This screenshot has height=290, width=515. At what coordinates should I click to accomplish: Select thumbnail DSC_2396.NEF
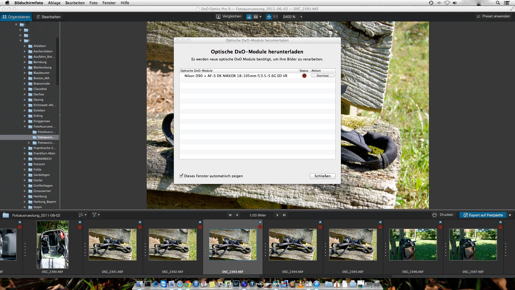[413, 244]
